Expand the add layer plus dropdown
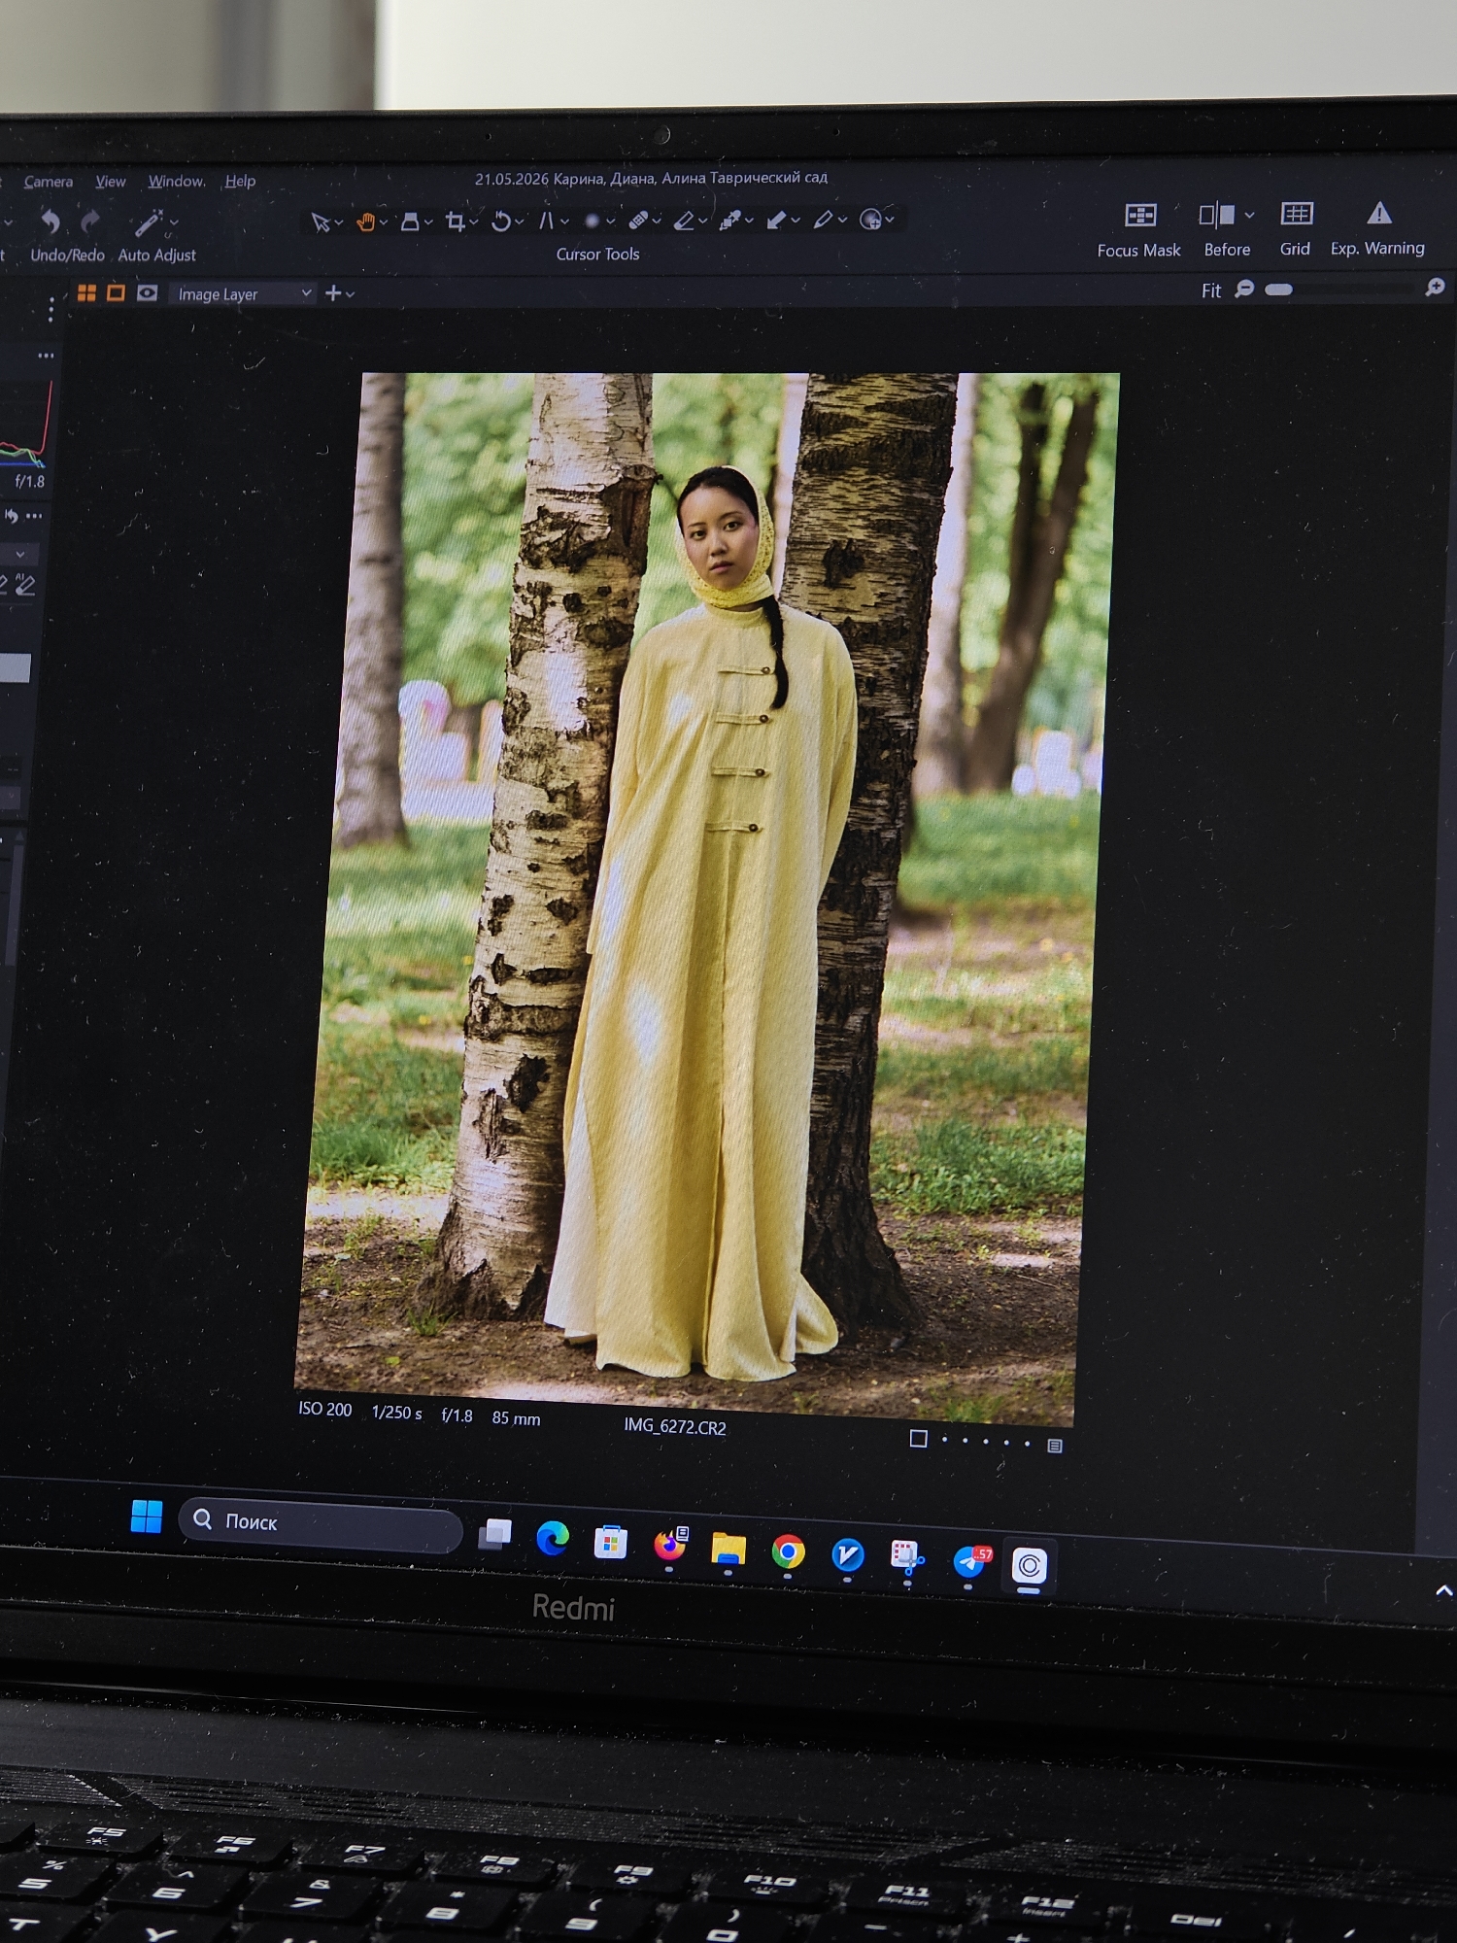The image size is (1457, 1943). (x=339, y=292)
